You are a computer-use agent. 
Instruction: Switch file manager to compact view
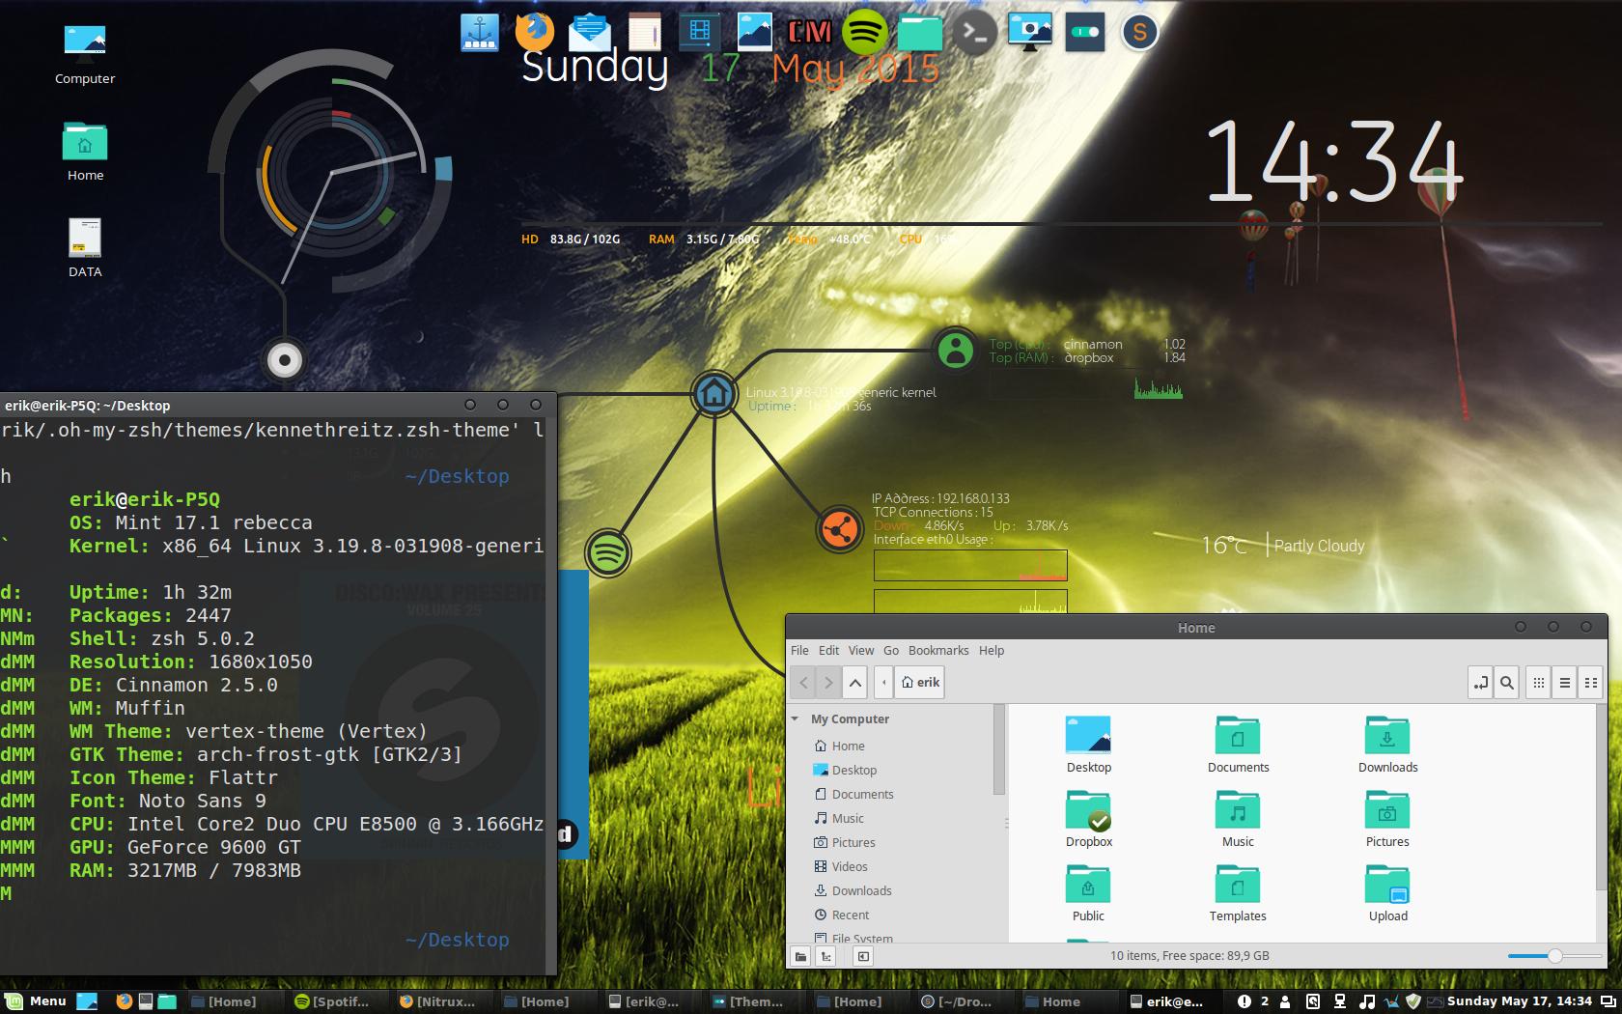(1590, 683)
